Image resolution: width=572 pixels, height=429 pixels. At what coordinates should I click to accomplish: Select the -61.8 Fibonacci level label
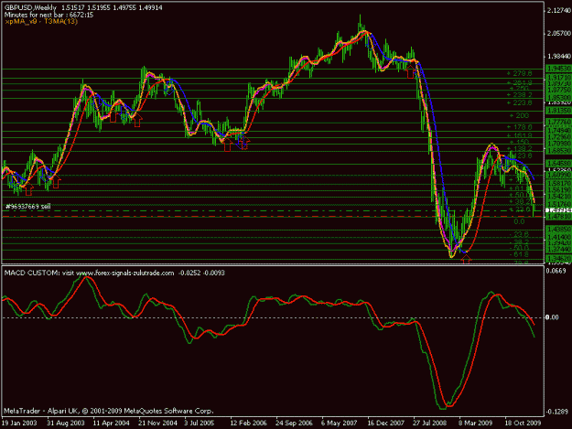tap(519, 254)
